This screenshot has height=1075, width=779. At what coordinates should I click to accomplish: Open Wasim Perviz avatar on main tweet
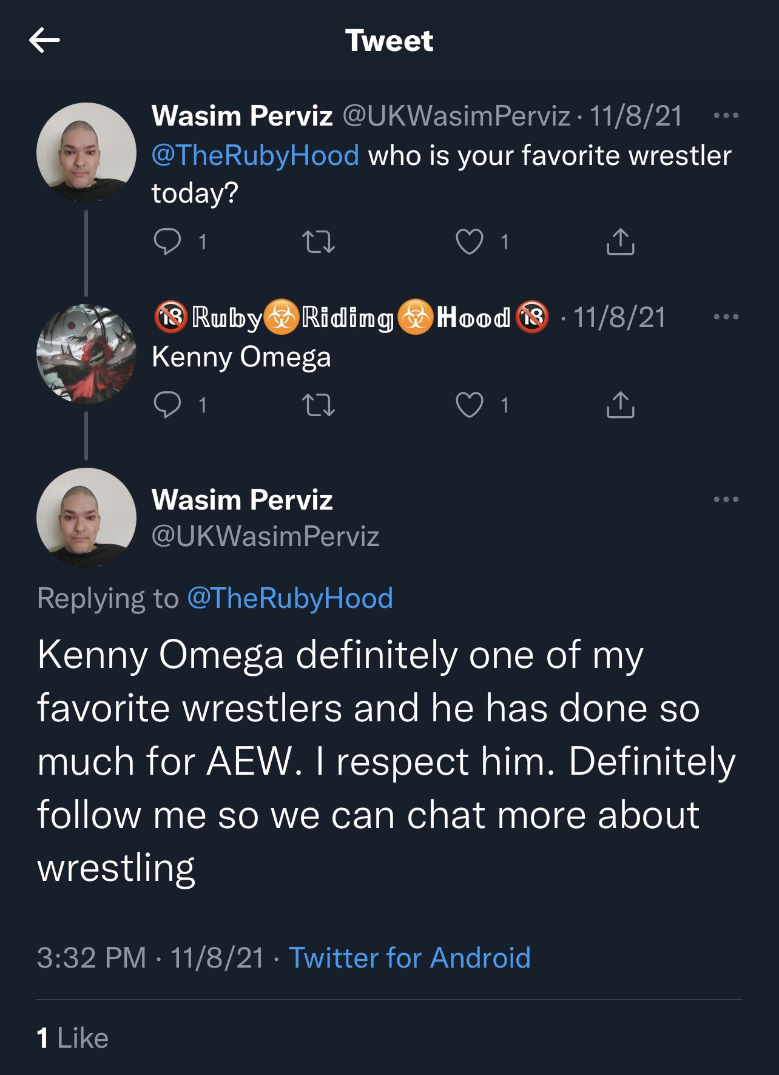[x=86, y=517]
